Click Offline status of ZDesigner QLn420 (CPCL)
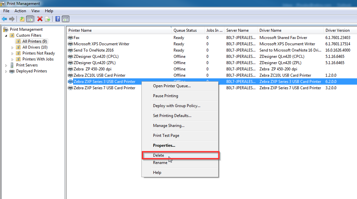Screen dimensions: 357x199 point(179,57)
